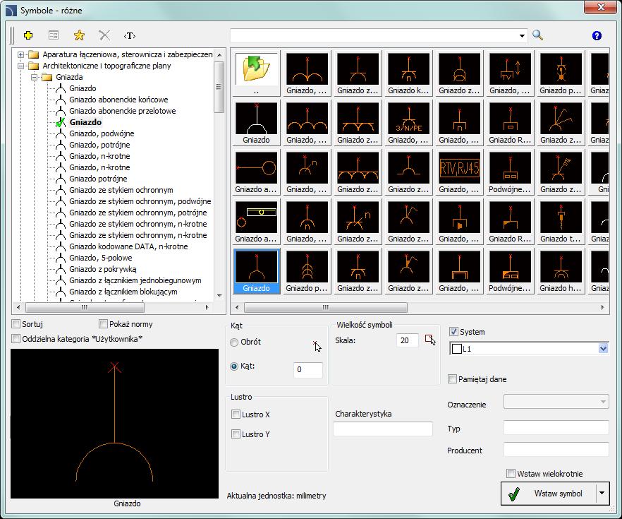Select Gniazdo ze stykiem ochronnym, potrójne
The image size is (622, 519).
(x=138, y=213)
